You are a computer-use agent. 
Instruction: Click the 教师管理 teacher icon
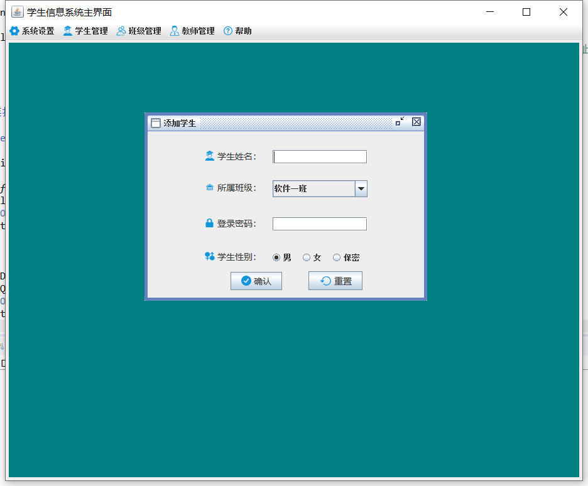click(173, 30)
